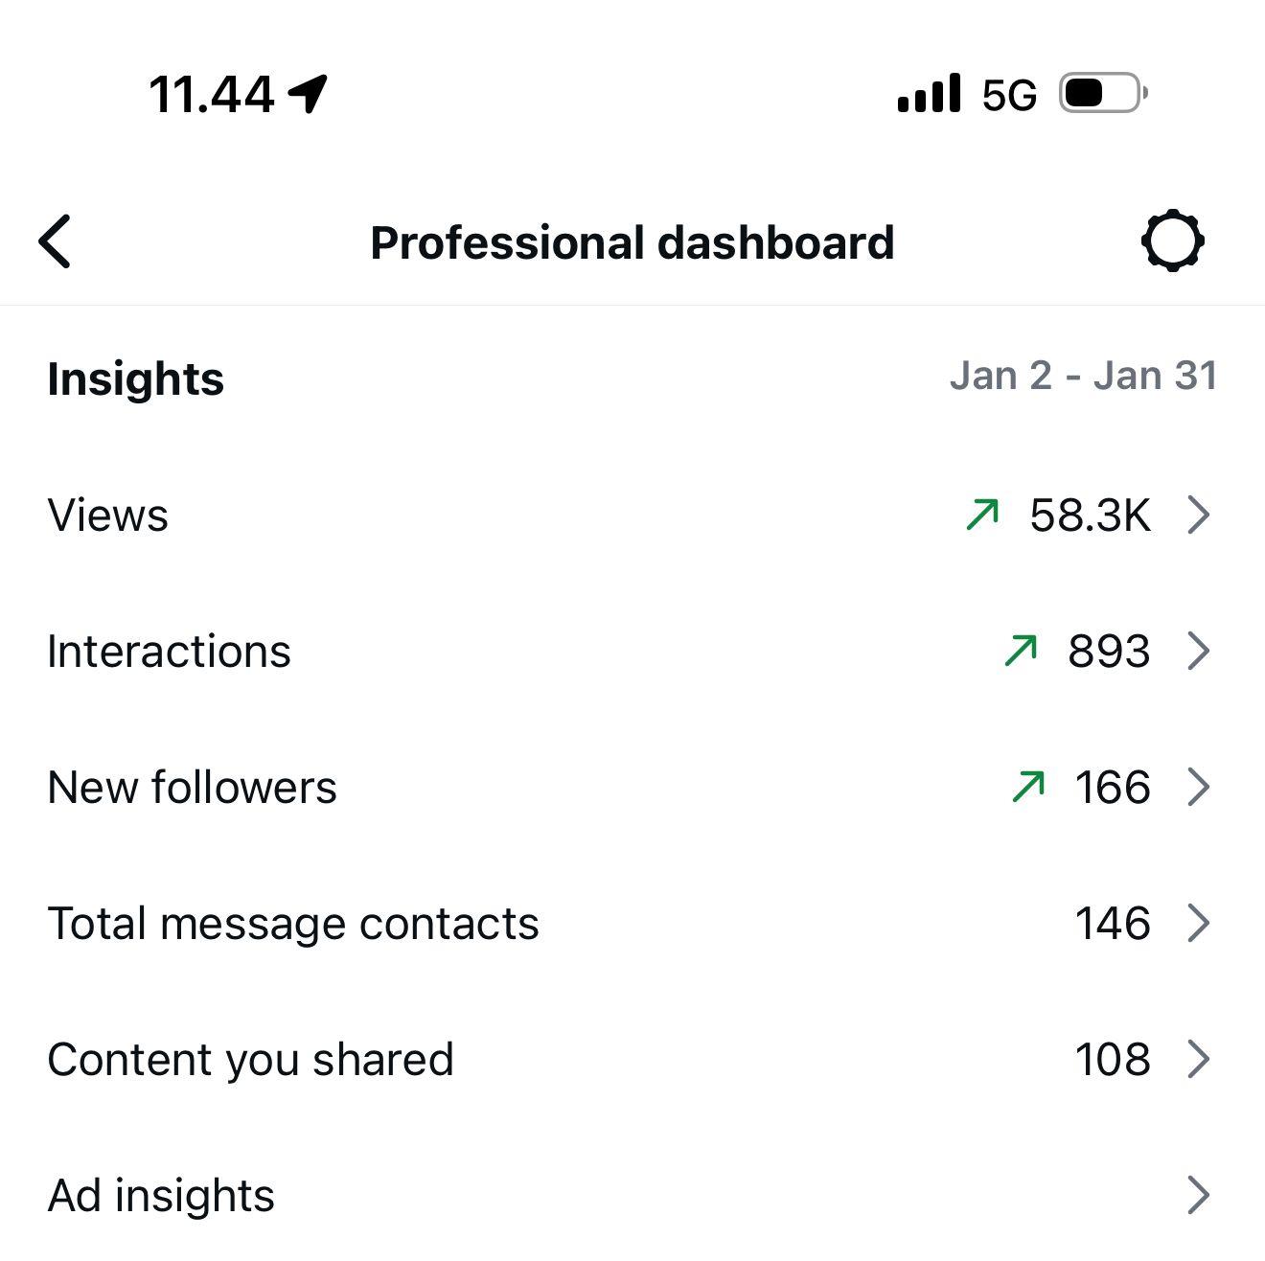Open the Views insights row
The width and height of the screenshot is (1265, 1261).
point(108,515)
